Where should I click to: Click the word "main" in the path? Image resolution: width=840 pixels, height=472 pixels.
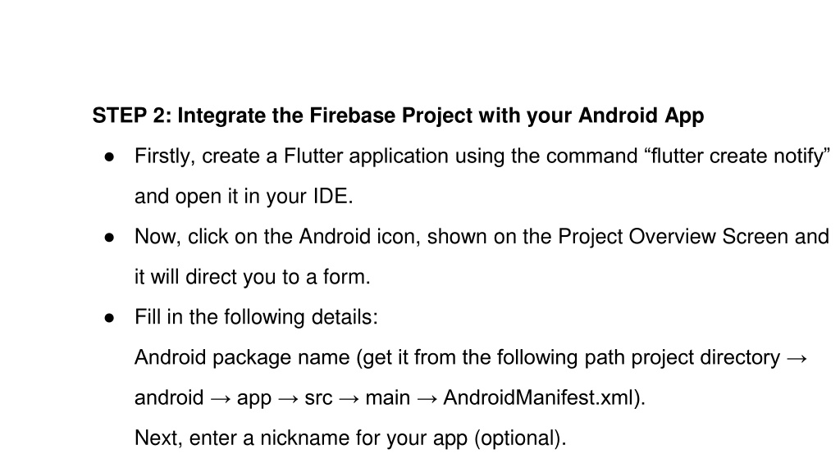pos(387,397)
